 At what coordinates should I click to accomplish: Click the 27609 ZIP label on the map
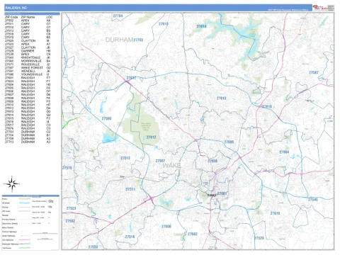(229, 142)
